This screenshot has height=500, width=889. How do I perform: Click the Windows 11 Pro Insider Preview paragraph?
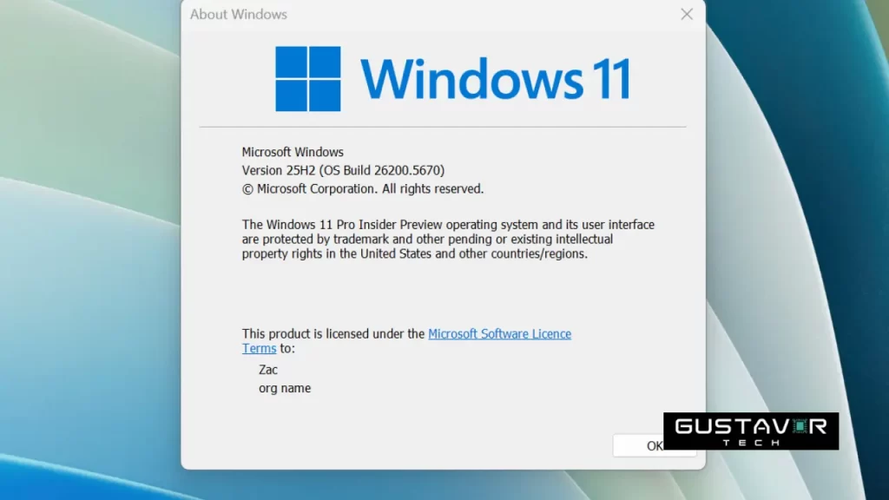pos(449,240)
